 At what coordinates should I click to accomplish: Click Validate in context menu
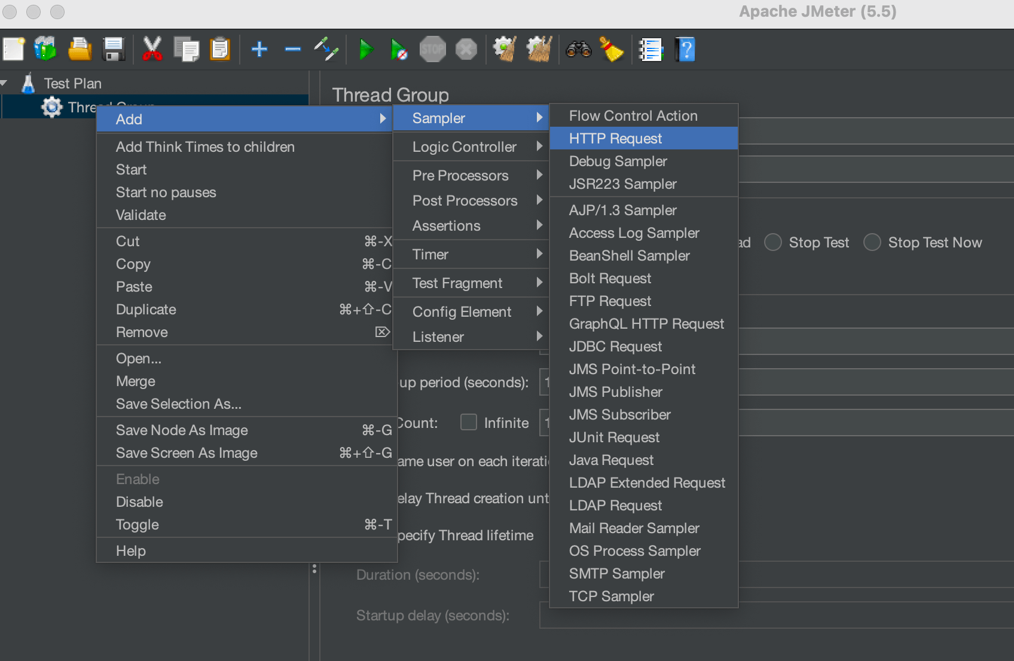click(245, 215)
